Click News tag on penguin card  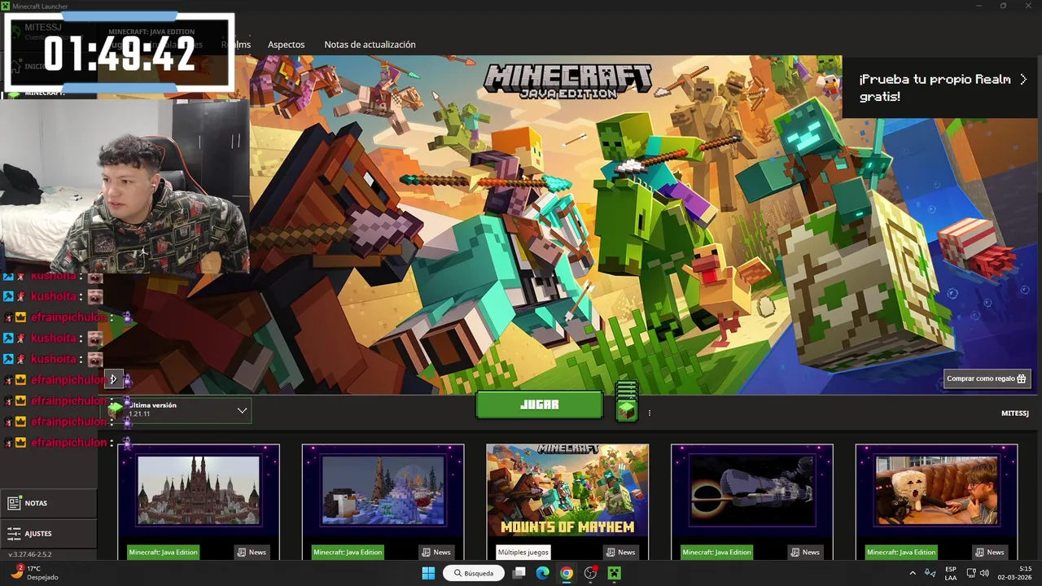pyautogui.click(x=436, y=552)
